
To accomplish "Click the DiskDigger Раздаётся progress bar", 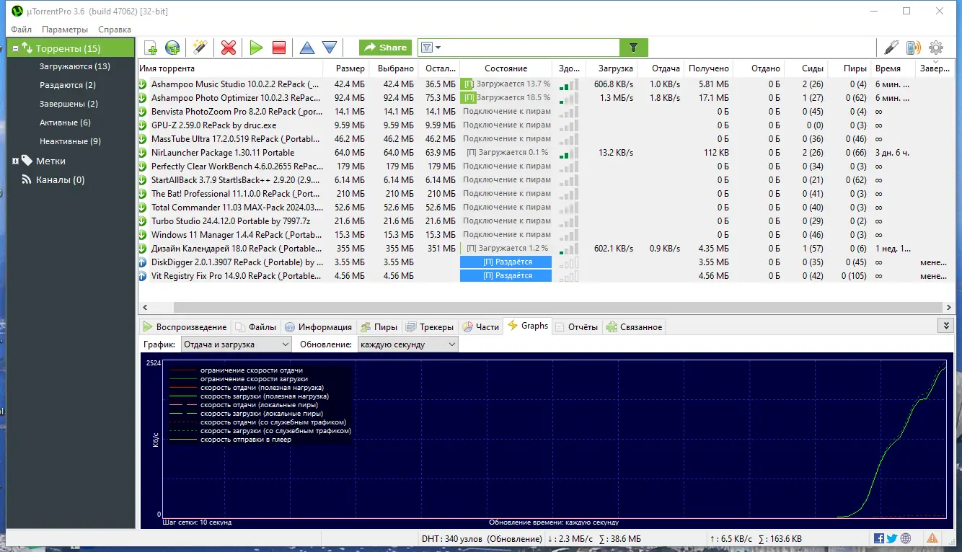I will (506, 262).
